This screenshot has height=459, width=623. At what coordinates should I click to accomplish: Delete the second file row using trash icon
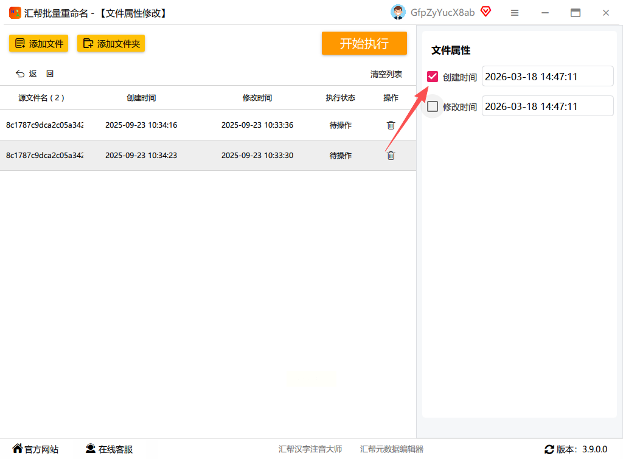[x=391, y=156]
